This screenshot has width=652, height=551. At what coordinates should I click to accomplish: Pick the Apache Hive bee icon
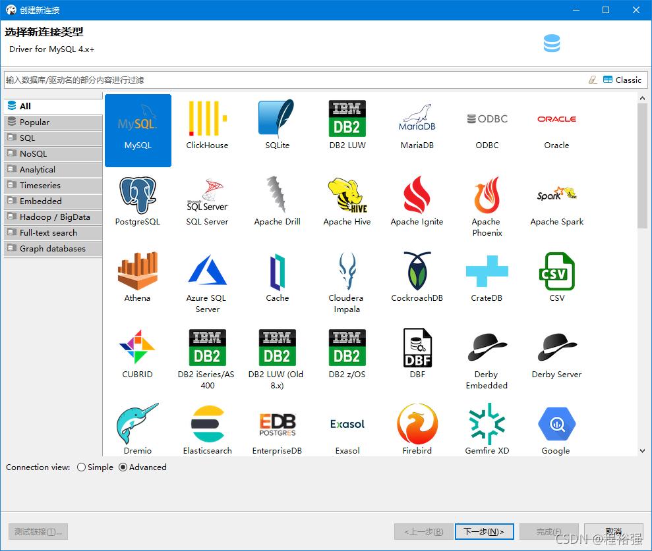coord(347,195)
